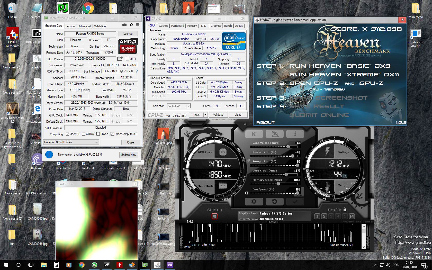Open the Mainboard tab in CPU-Z
432x270 pixels.
tap(177, 26)
